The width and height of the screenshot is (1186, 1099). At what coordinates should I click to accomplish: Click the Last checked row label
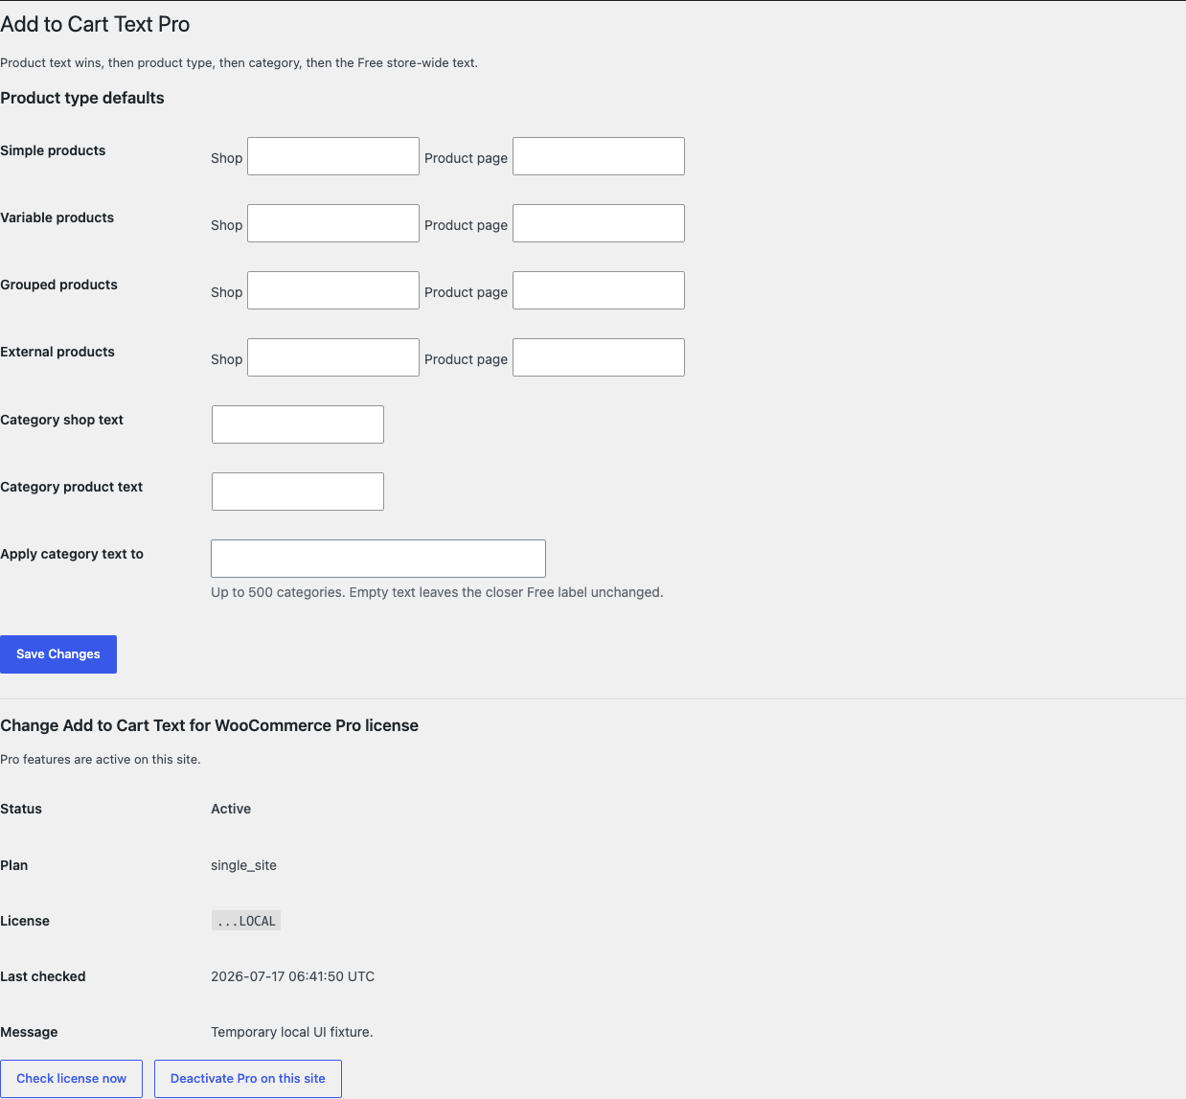43,976
